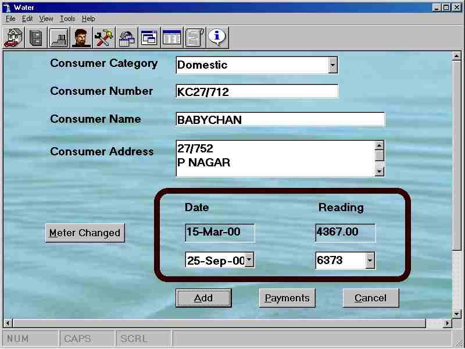Open the filing cabinet toolbar icon
The width and height of the screenshot is (465, 349).
36,38
